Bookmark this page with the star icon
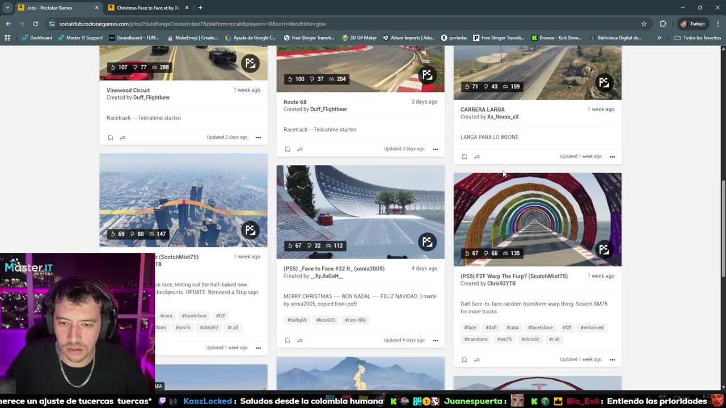Viewport: 726px width, 408px height. click(x=644, y=24)
